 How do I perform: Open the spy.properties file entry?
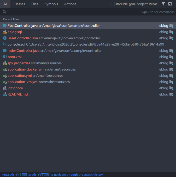pyautogui.click(x=19, y=63)
